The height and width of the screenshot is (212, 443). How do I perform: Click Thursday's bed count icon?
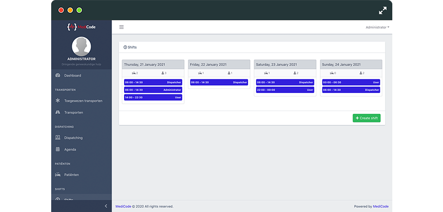point(133,73)
